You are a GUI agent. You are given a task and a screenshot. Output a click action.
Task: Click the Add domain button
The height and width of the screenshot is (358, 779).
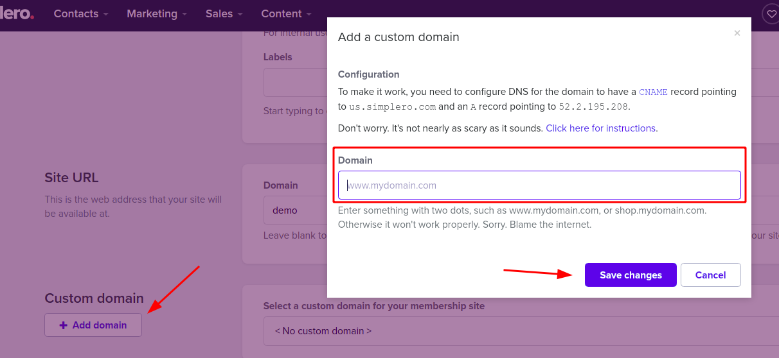point(93,325)
